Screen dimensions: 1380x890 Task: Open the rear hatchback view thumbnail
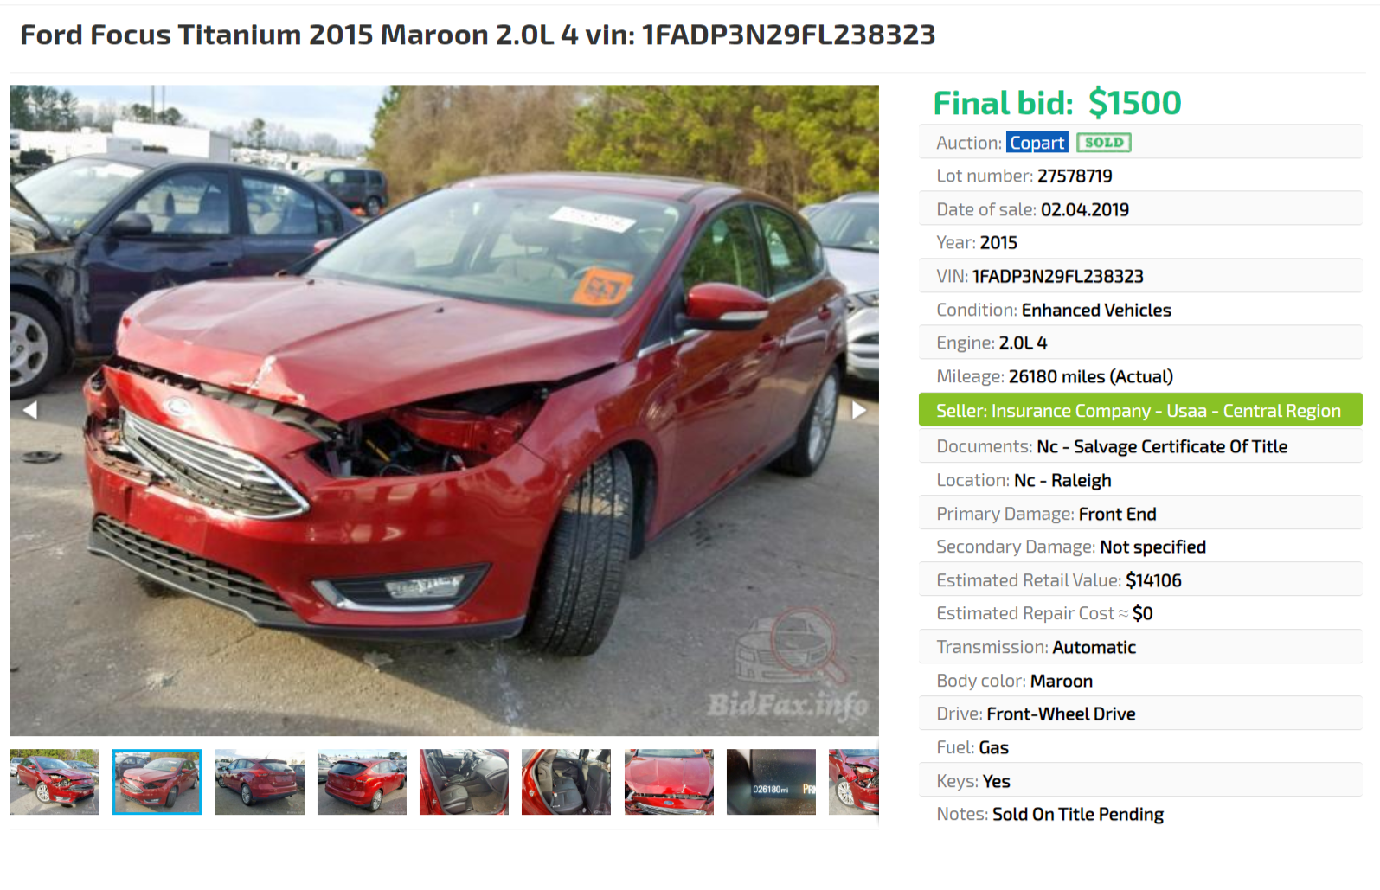tap(362, 782)
